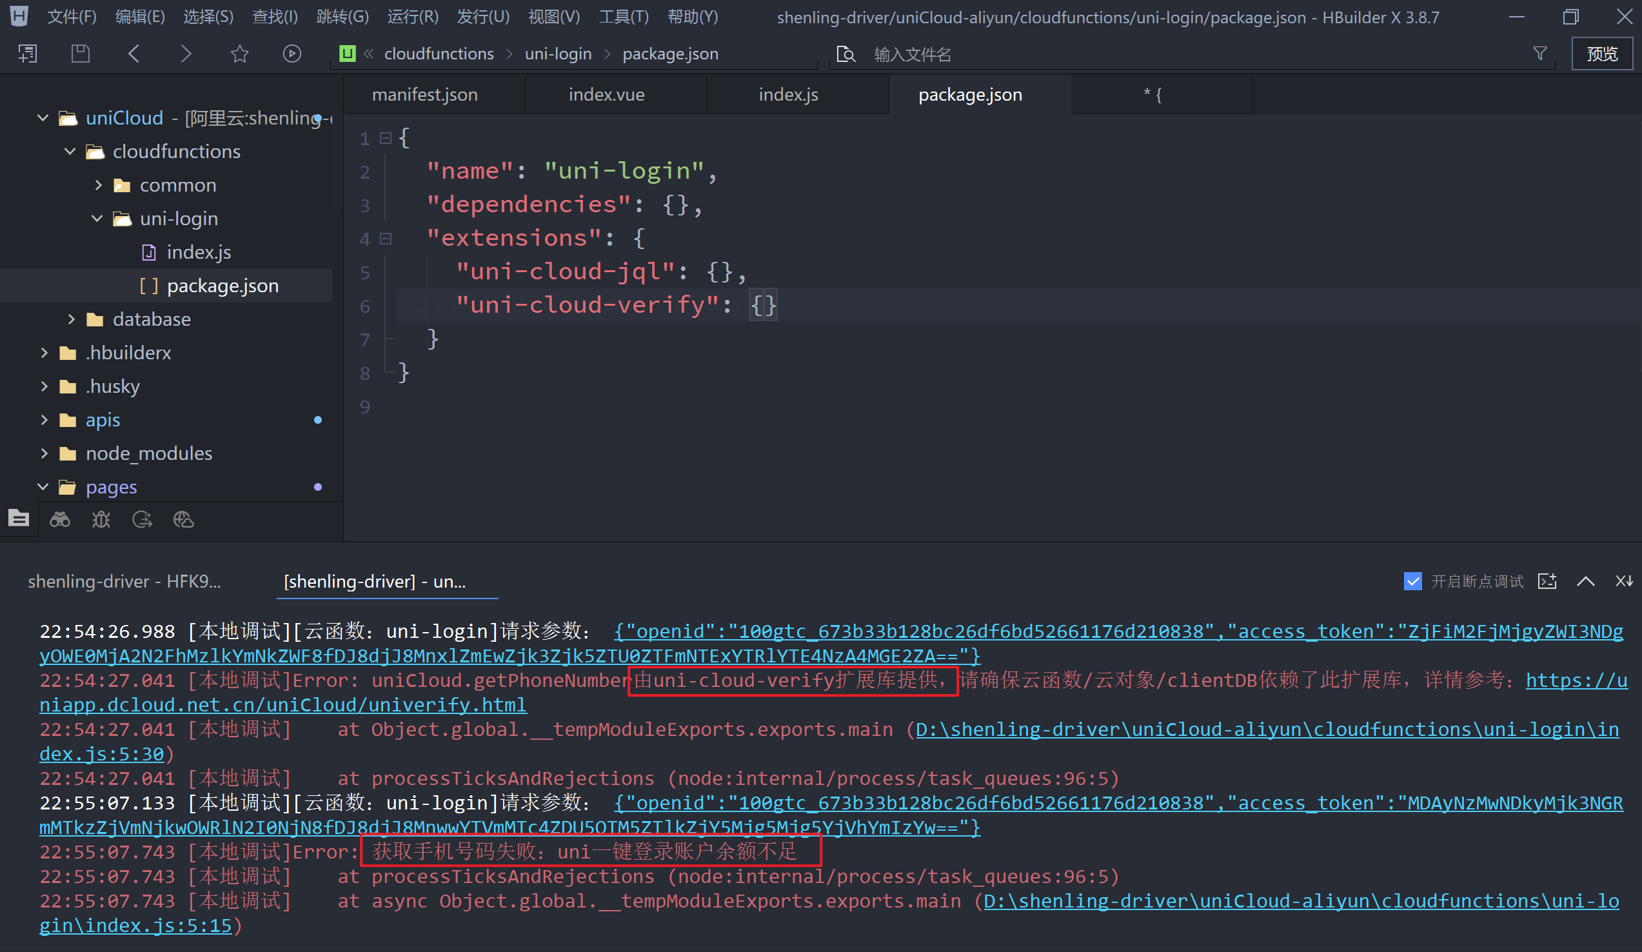Collapse the code fold marker on line 4
Screen dimensions: 1642x952
click(x=386, y=239)
